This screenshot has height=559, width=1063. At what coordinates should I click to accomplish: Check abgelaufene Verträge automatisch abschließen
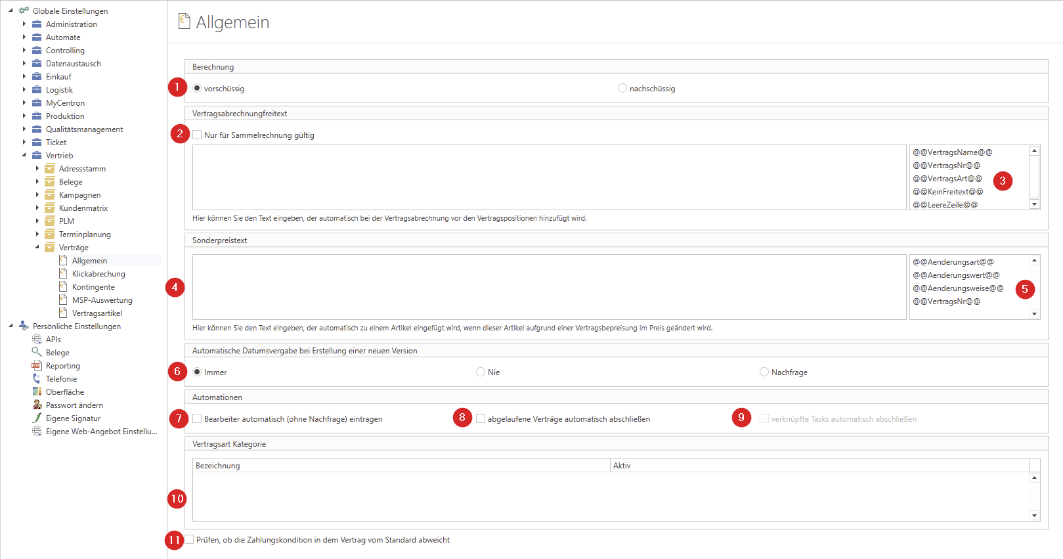click(x=481, y=419)
